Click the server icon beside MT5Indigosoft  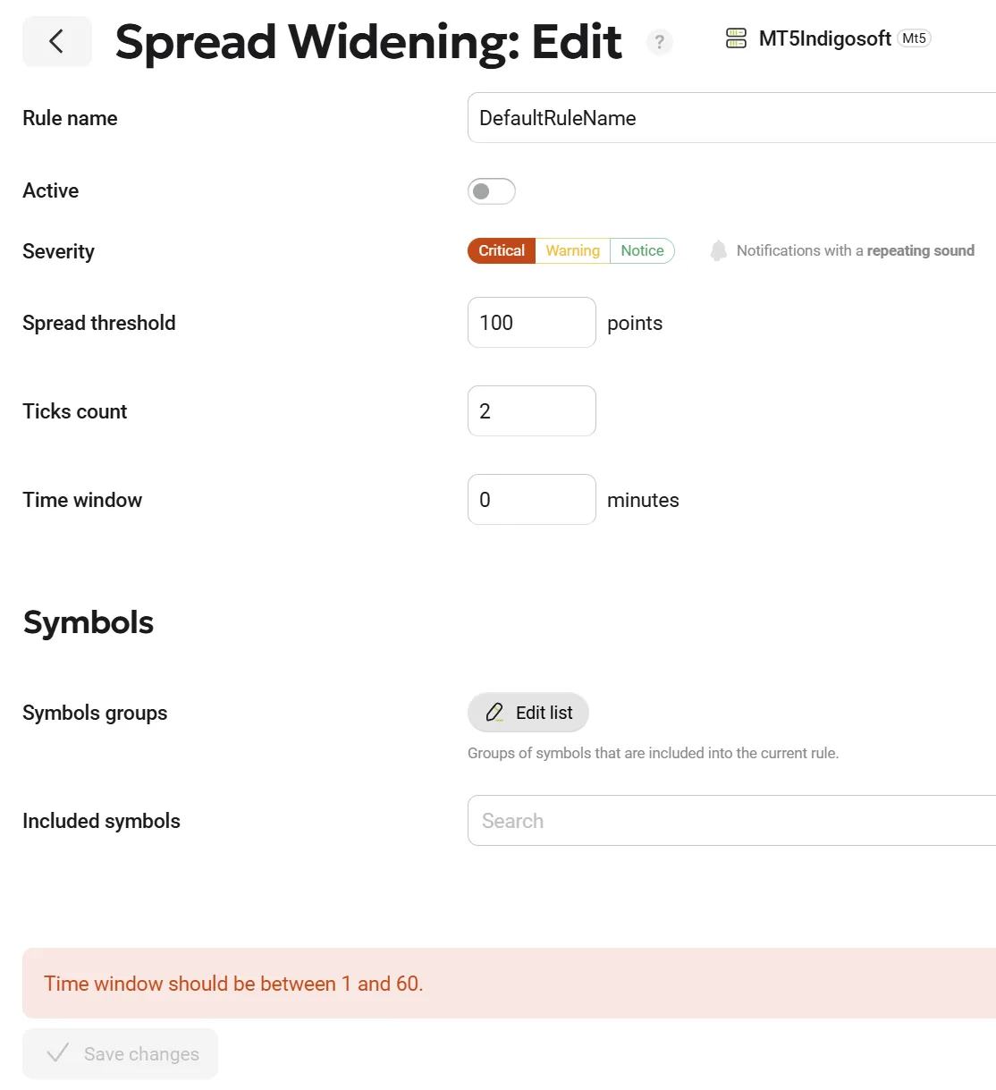point(736,38)
